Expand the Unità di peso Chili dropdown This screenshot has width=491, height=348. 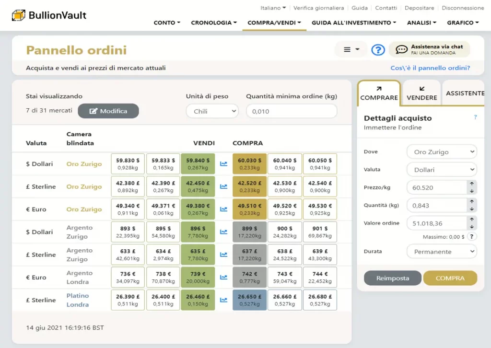click(x=212, y=111)
